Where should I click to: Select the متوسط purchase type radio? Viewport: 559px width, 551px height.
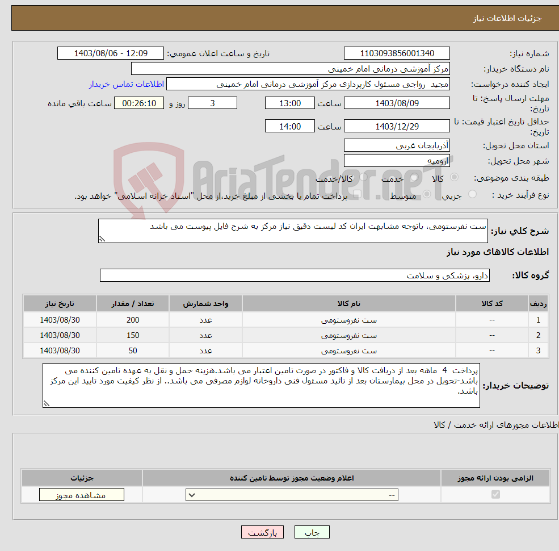point(427,194)
